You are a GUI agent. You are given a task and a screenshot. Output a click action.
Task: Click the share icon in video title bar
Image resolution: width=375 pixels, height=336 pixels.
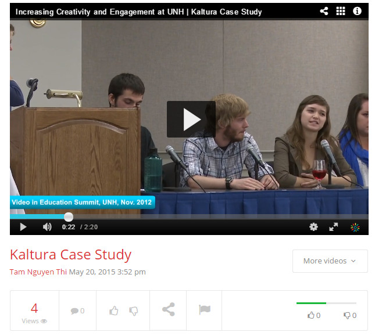(x=324, y=11)
